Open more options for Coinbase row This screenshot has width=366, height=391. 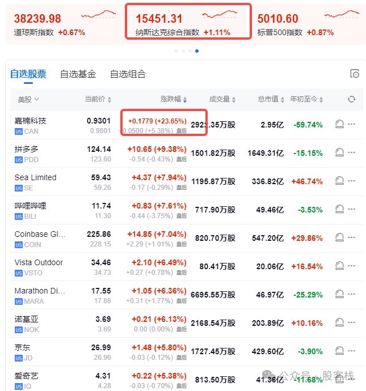351,237
